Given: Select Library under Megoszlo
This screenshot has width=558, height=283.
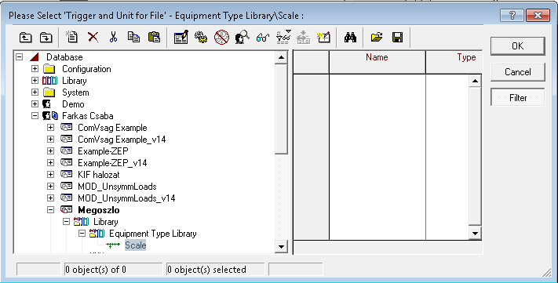Looking at the screenshot, I should [106, 222].
